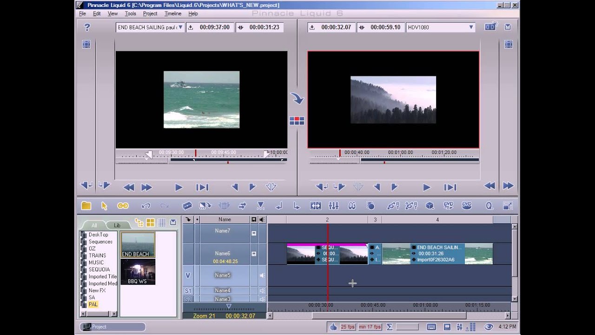Image resolution: width=595 pixels, height=335 pixels.
Task: Select the SEQUOIA rack in the tree
Action: point(99,269)
